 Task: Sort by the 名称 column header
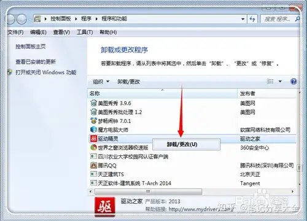tap(162, 93)
